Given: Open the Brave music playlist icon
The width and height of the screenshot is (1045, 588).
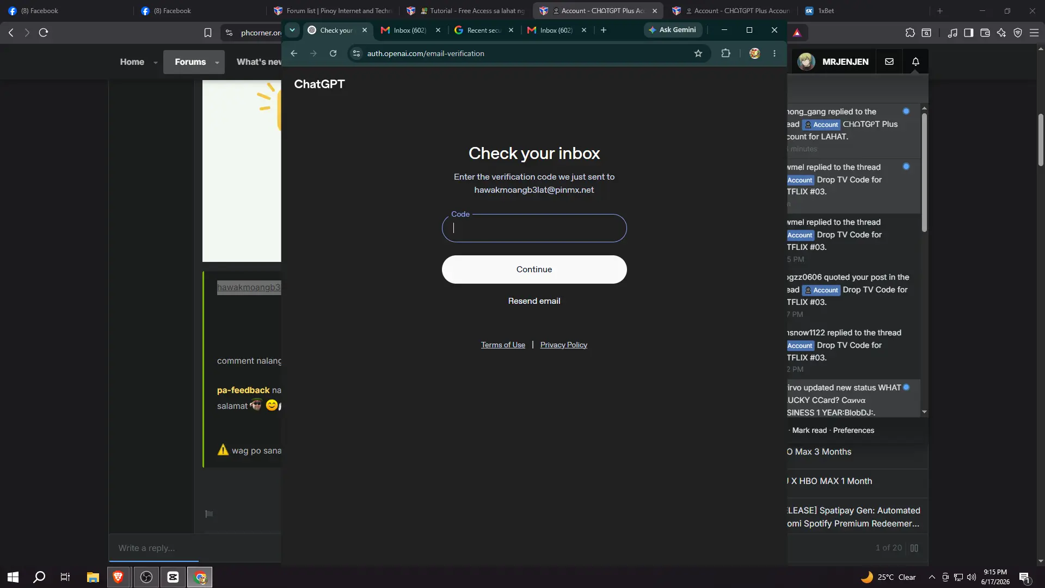Looking at the screenshot, I should [x=952, y=33].
